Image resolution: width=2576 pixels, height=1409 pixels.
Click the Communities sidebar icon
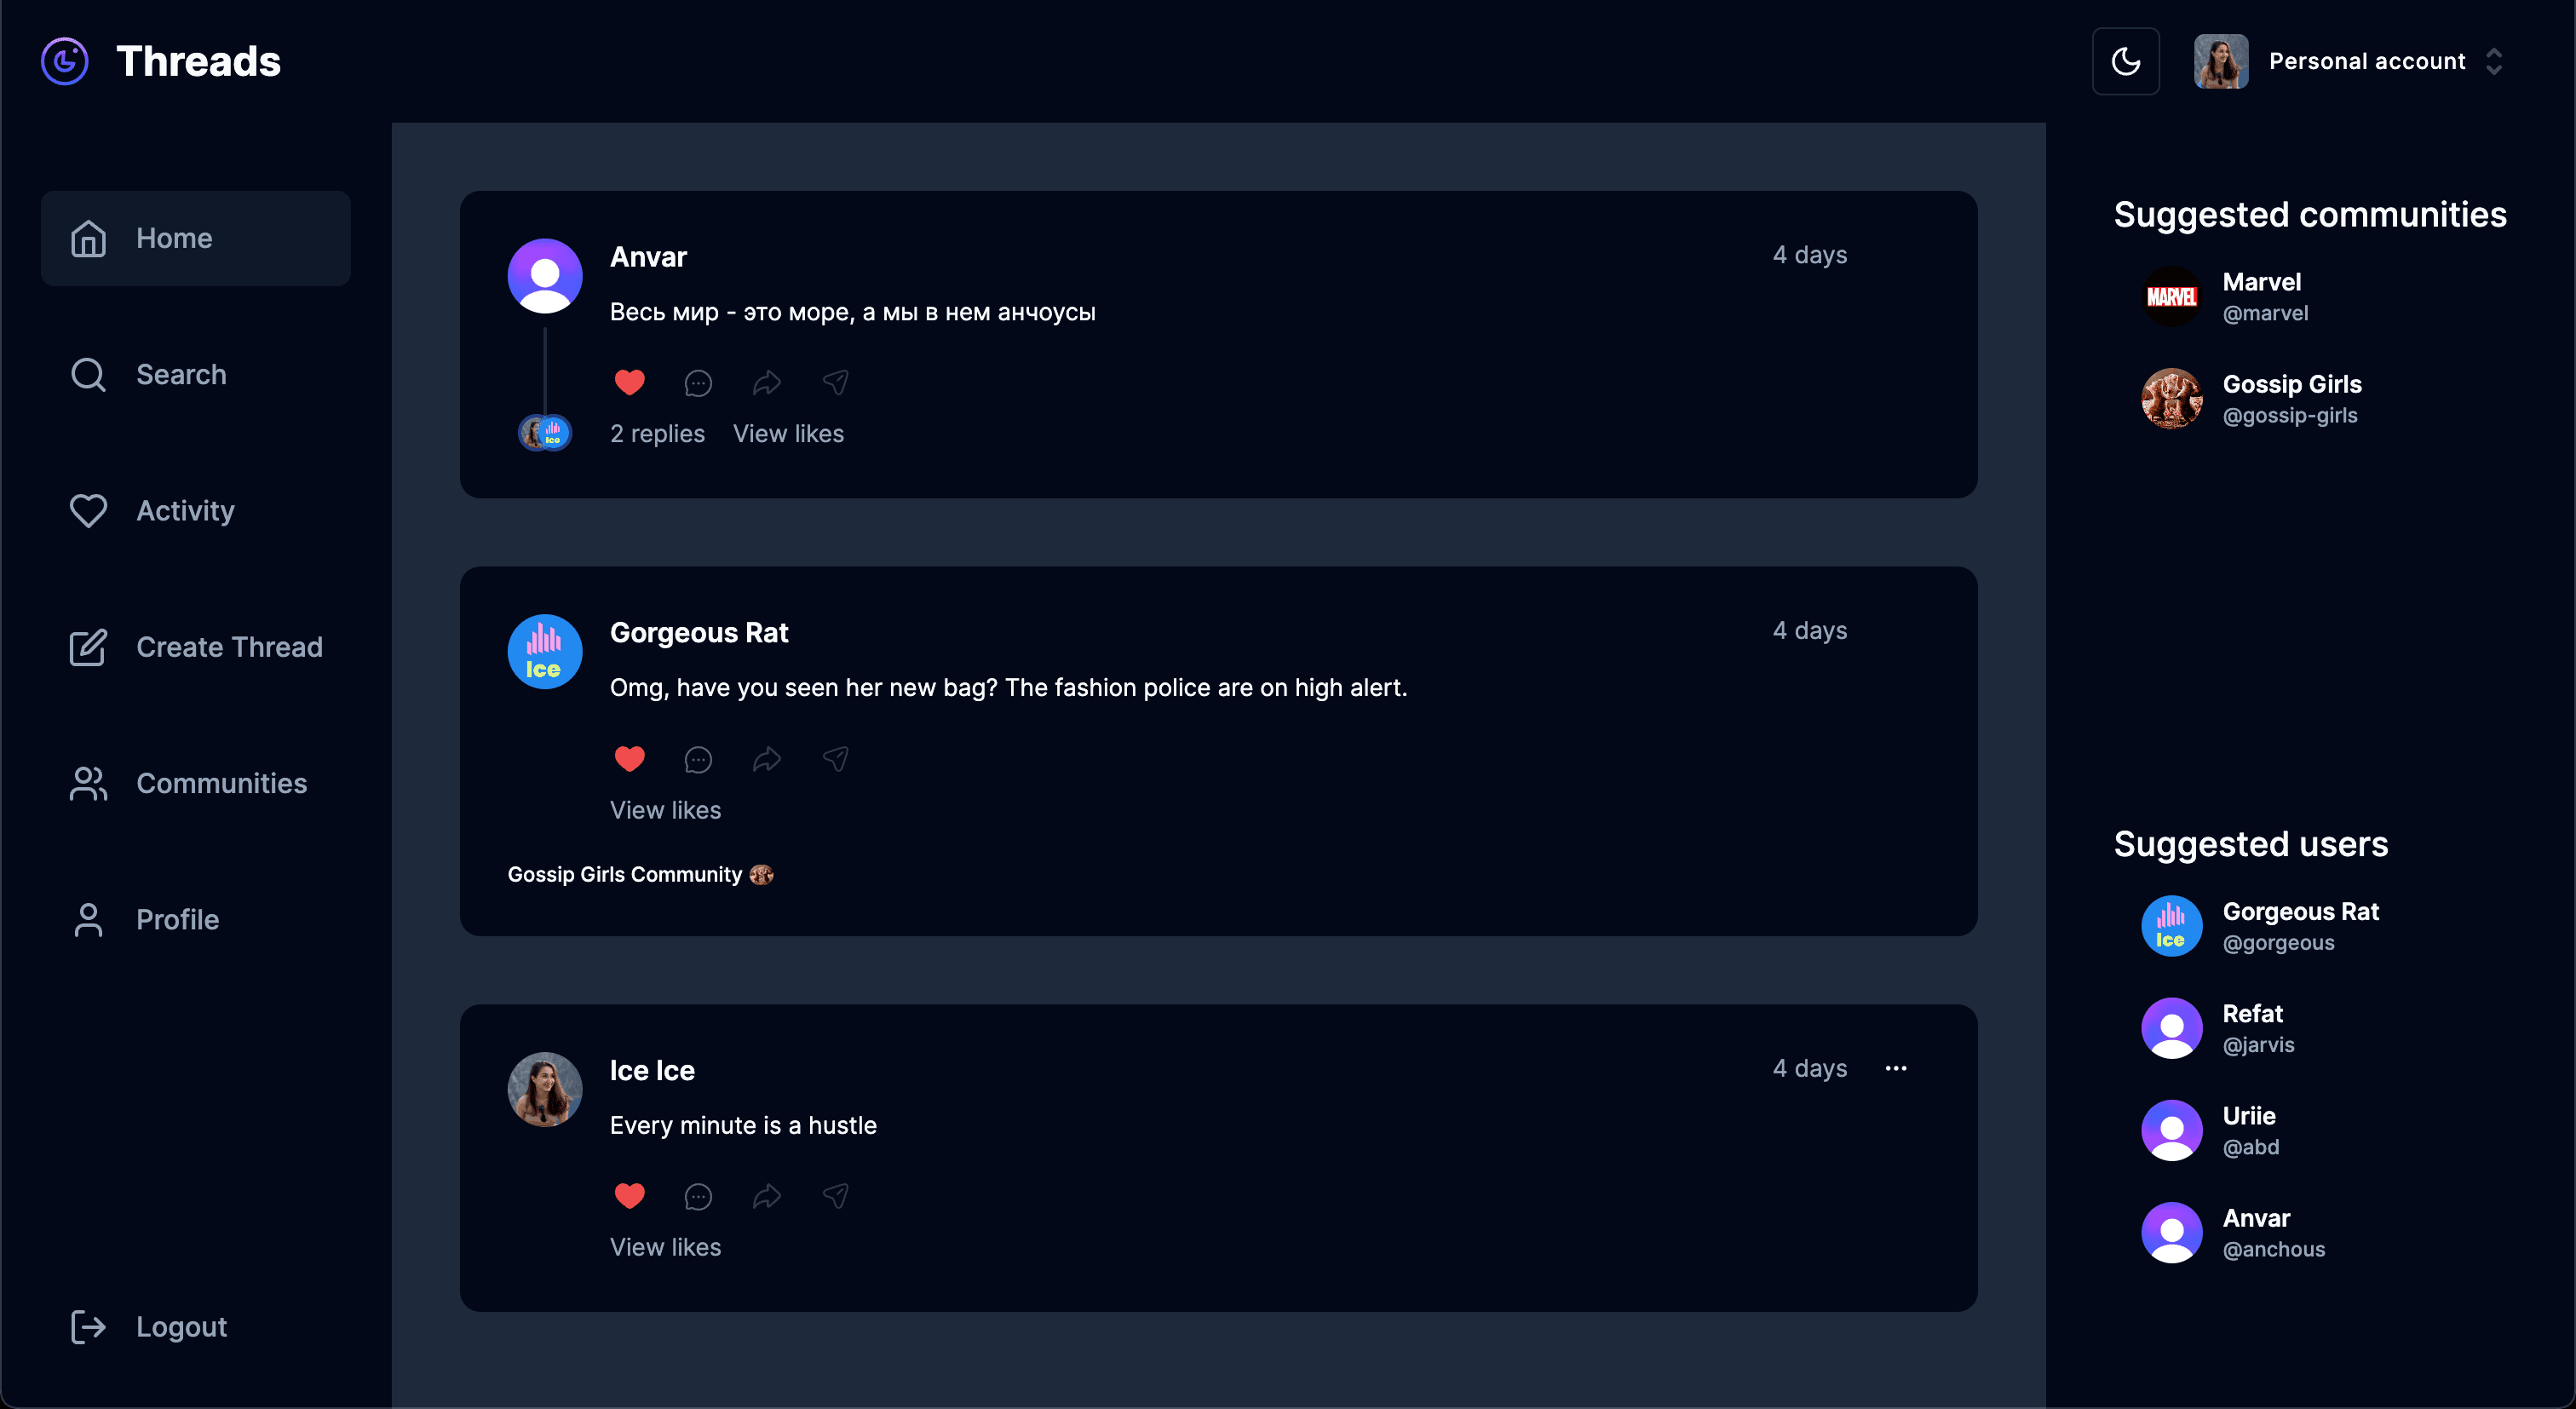87,783
